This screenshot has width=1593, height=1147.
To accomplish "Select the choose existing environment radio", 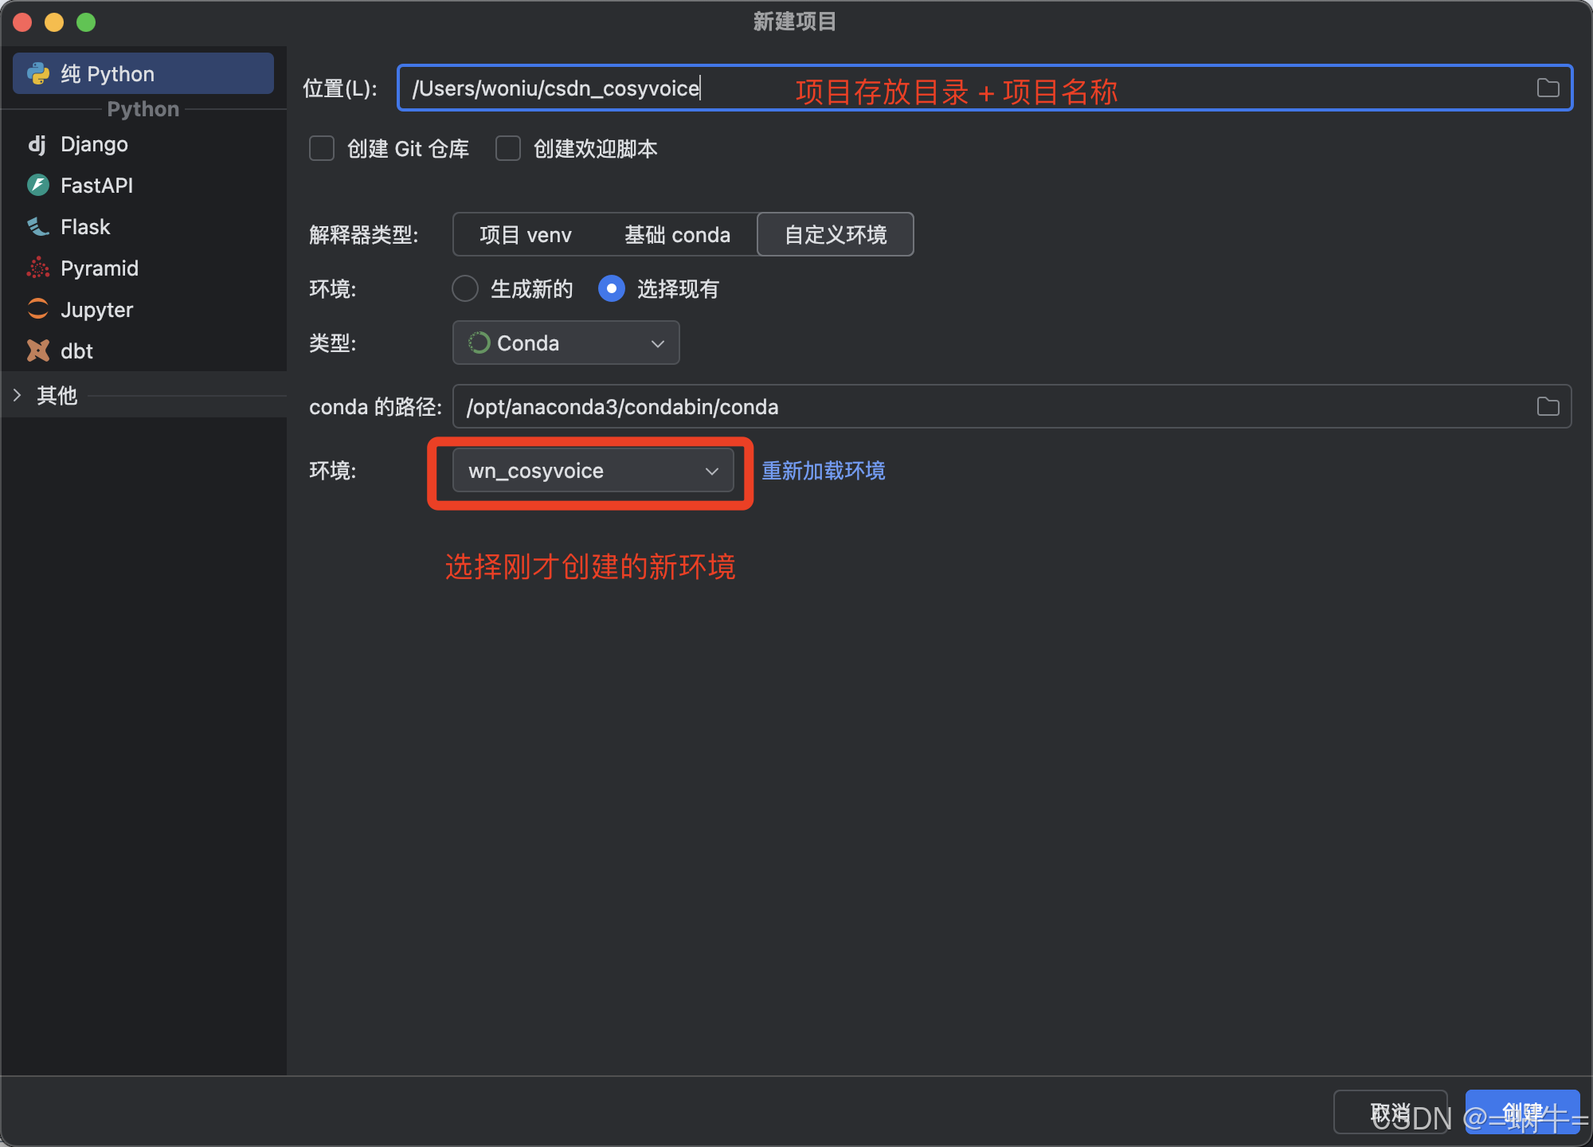I will click(x=611, y=288).
